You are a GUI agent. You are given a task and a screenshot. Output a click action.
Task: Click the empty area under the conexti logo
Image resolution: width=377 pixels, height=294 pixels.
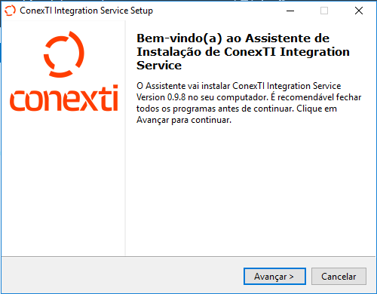(63, 183)
